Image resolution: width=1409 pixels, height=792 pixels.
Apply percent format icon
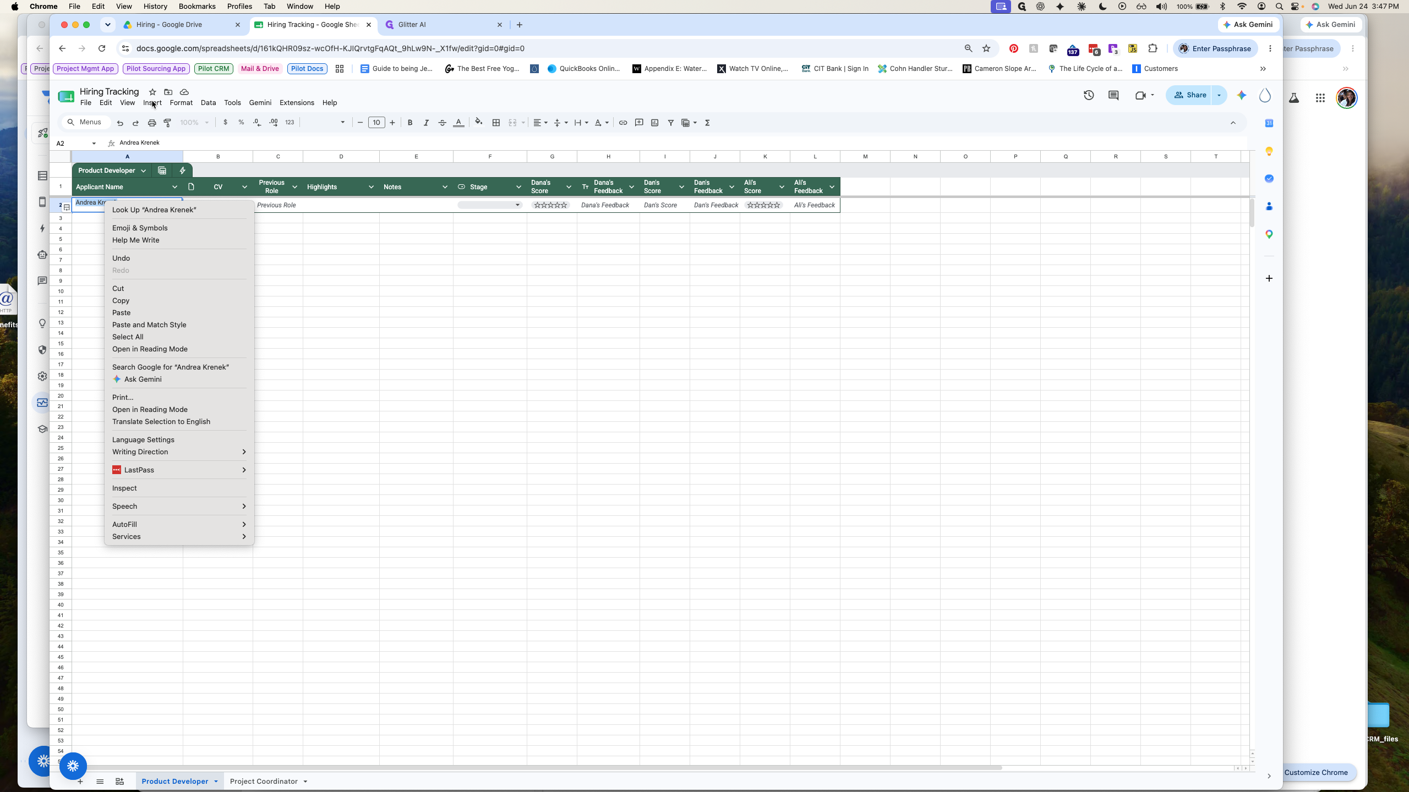tap(241, 123)
